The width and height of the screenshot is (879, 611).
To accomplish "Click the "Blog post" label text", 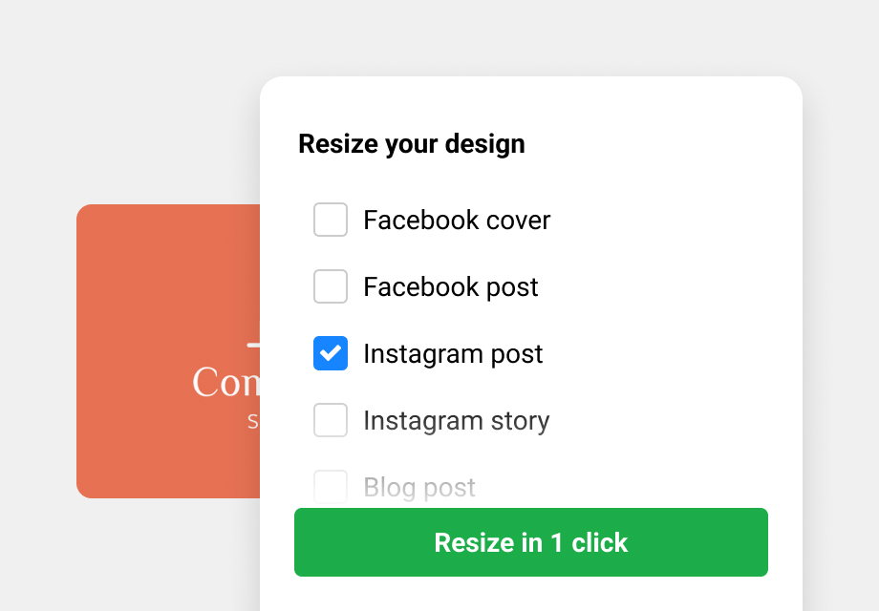I will click(x=419, y=488).
